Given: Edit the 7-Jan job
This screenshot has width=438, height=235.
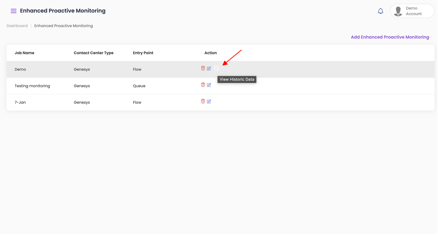Looking at the screenshot, I should tap(209, 101).
